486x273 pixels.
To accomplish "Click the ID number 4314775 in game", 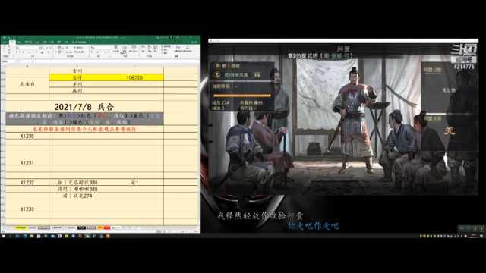I will point(464,67).
